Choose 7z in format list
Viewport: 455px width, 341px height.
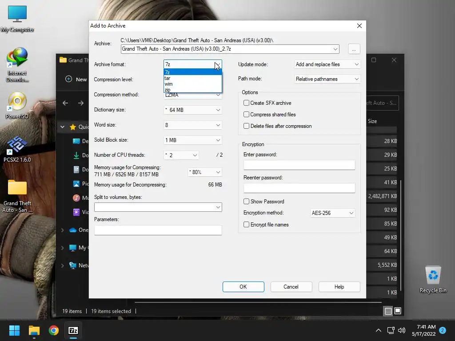[193, 72]
